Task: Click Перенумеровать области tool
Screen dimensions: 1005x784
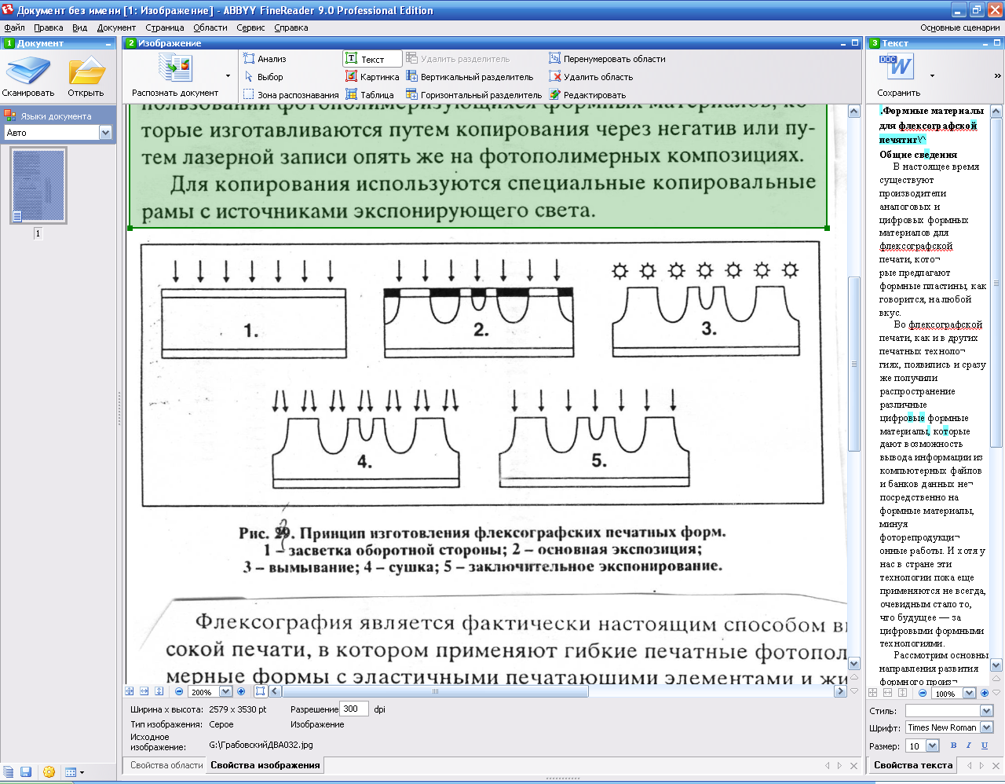Action: (607, 59)
